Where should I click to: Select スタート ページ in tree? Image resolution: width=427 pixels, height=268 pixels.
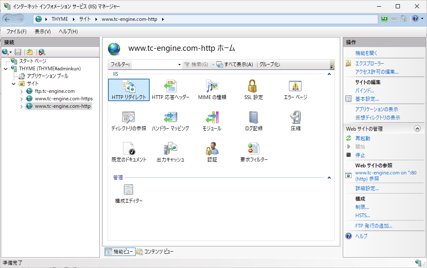coord(33,61)
